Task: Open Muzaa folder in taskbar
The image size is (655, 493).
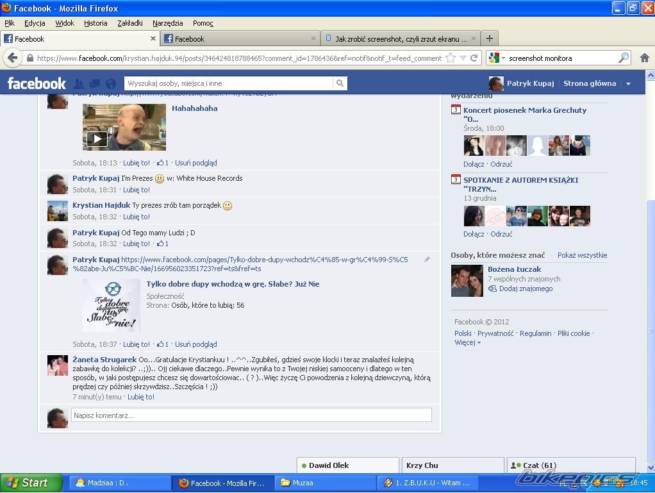Action: 324,483
